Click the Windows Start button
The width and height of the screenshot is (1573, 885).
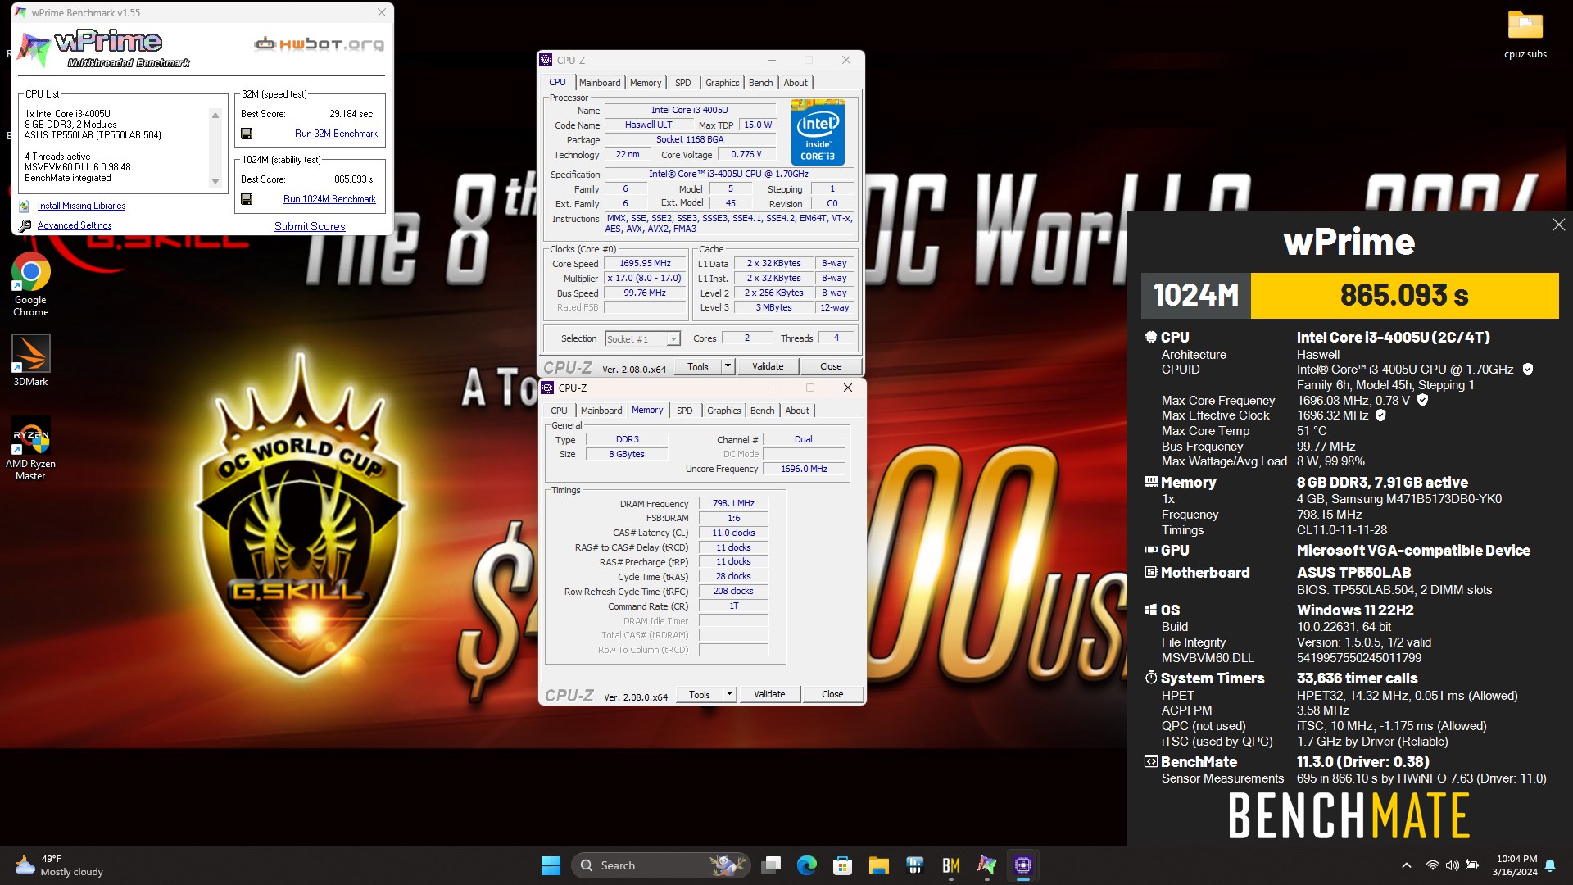point(551,865)
